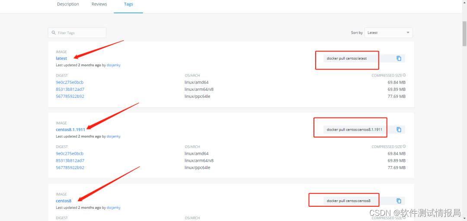Click info icon beside centos8.1.1911's Compressed Size
The height and width of the screenshot is (221, 467).
[x=404, y=147]
